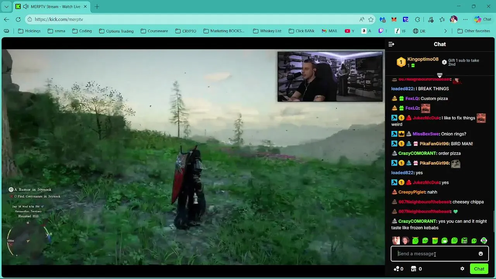Image resolution: width=496 pixels, height=279 pixels.
Task: Select the MERPTV Stream browser tab
Action: pos(51,7)
